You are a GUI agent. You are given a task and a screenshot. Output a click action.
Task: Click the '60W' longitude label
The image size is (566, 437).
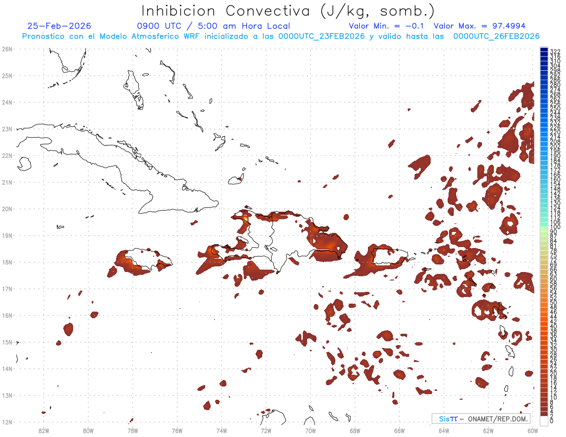[533, 430]
